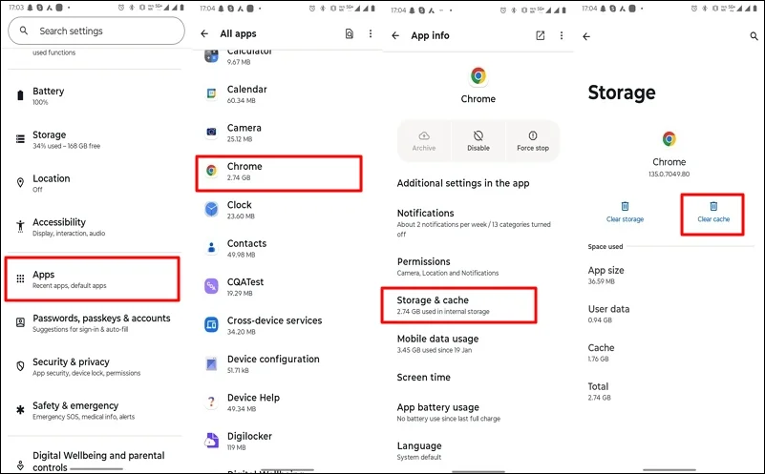Go back from All apps screen
The width and height of the screenshot is (765, 474).
204,33
